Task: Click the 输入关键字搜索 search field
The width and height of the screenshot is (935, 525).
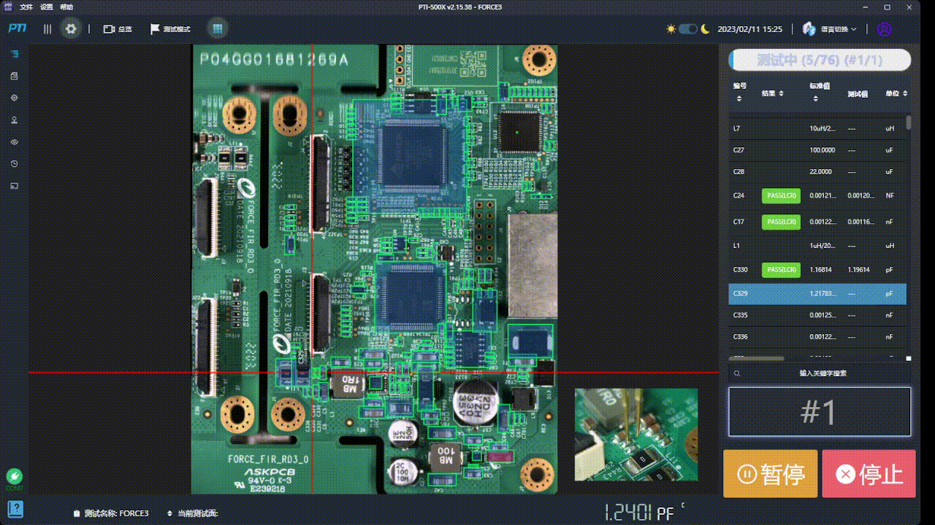Action: pyautogui.click(x=823, y=373)
